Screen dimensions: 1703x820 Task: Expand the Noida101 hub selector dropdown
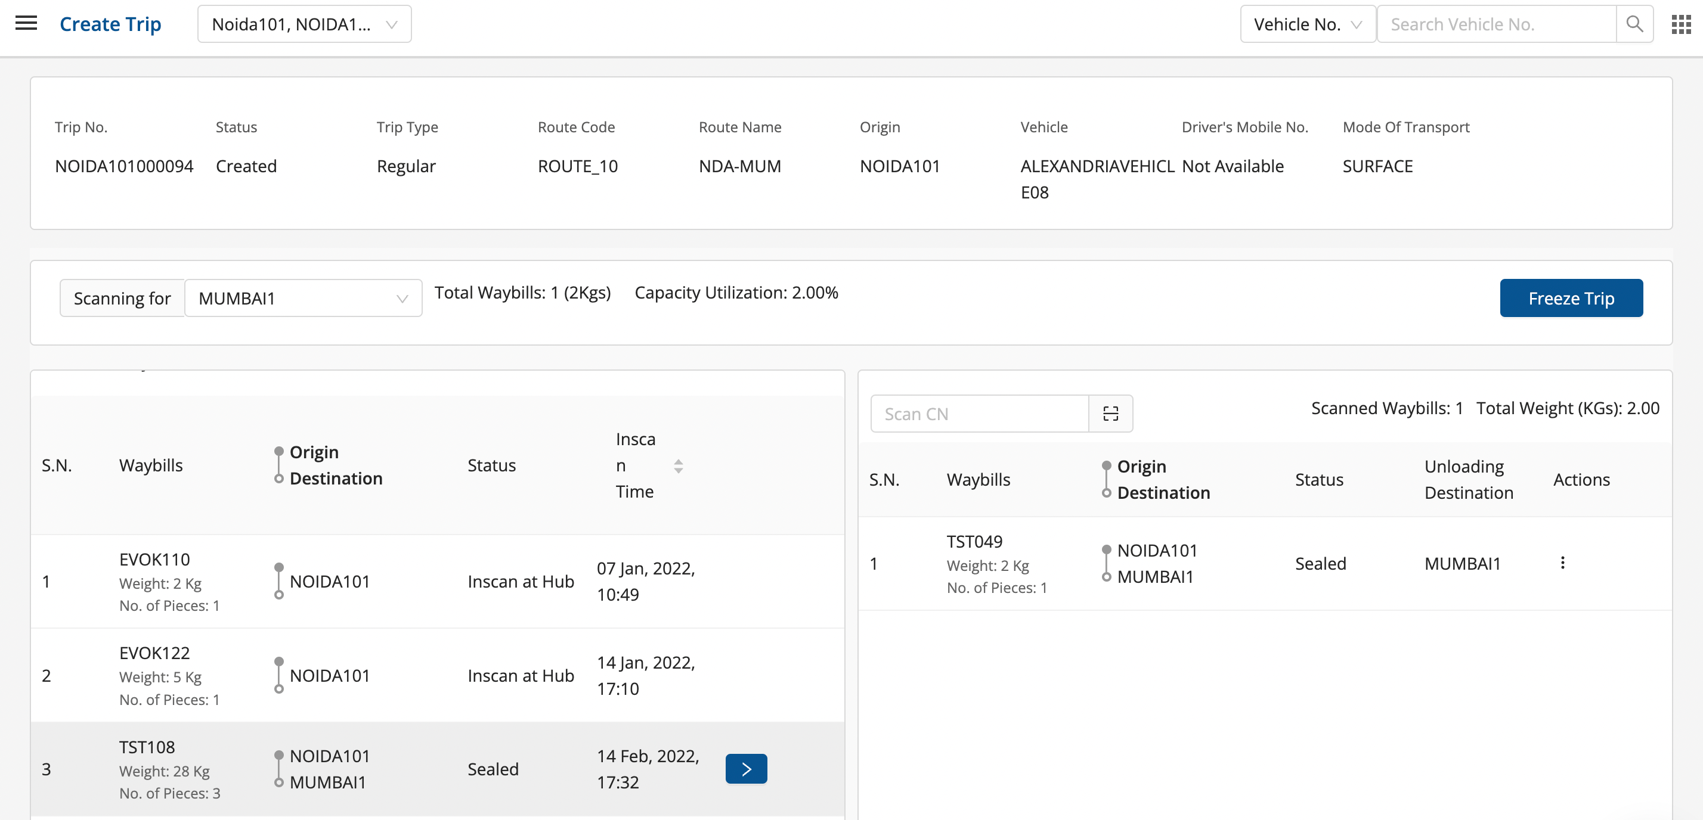pyautogui.click(x=304, y=24)
